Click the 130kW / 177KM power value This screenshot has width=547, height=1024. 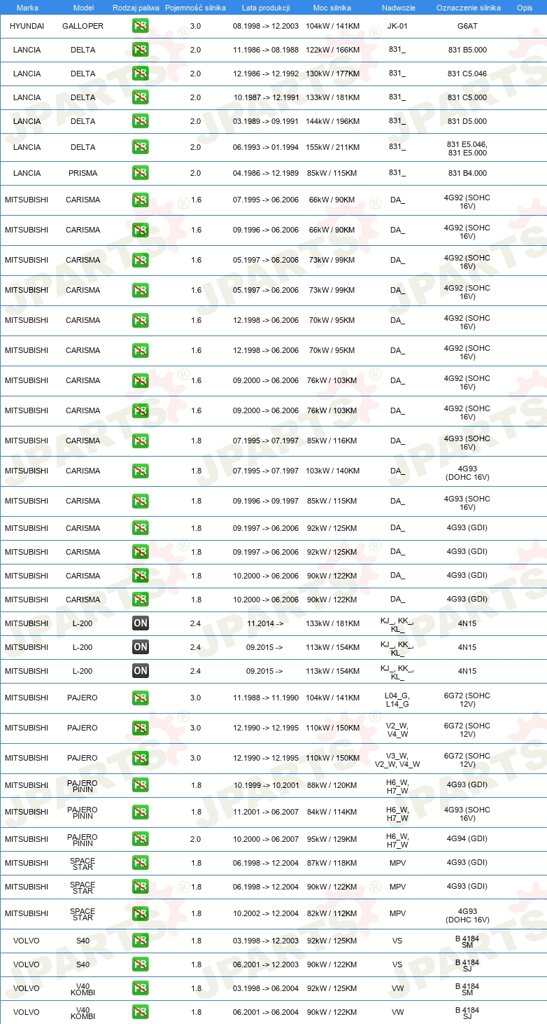point(333,74)
